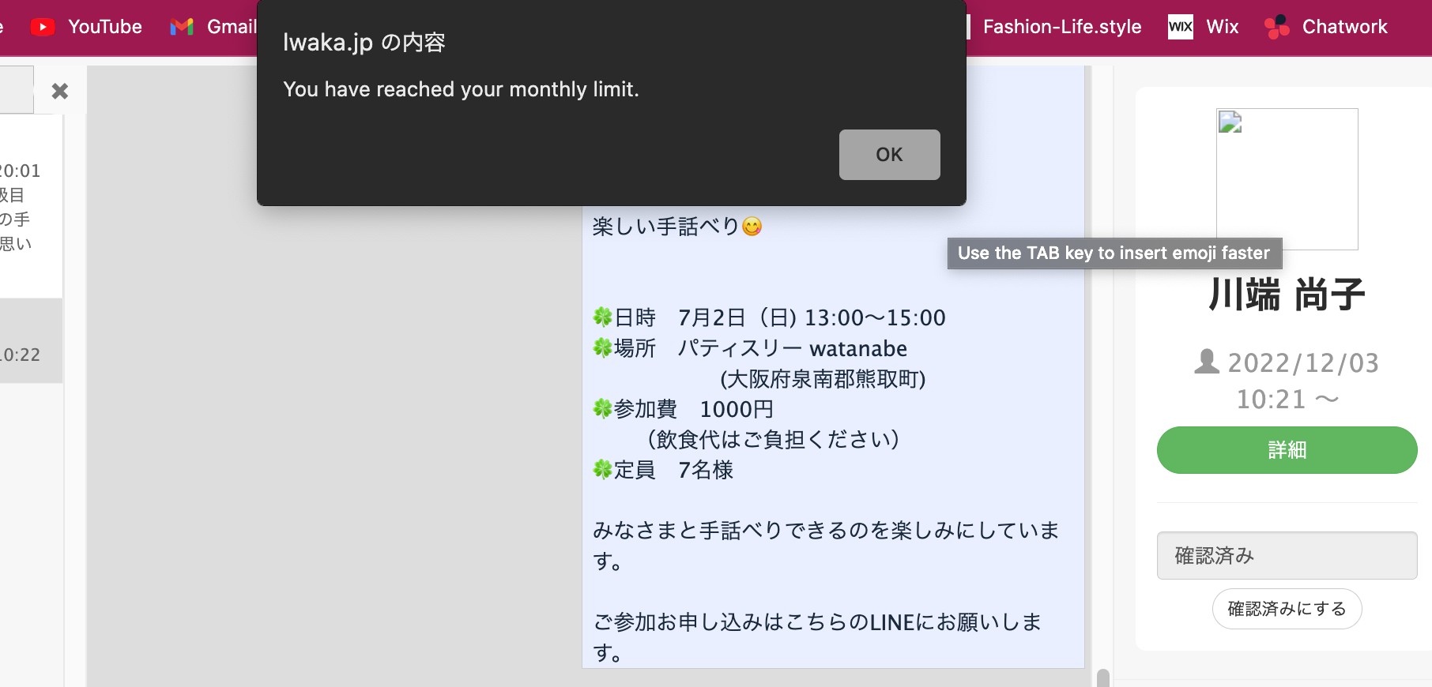Click the clover icon before 日時
This screenshot has height=687, width=1432.
(603, 317)
